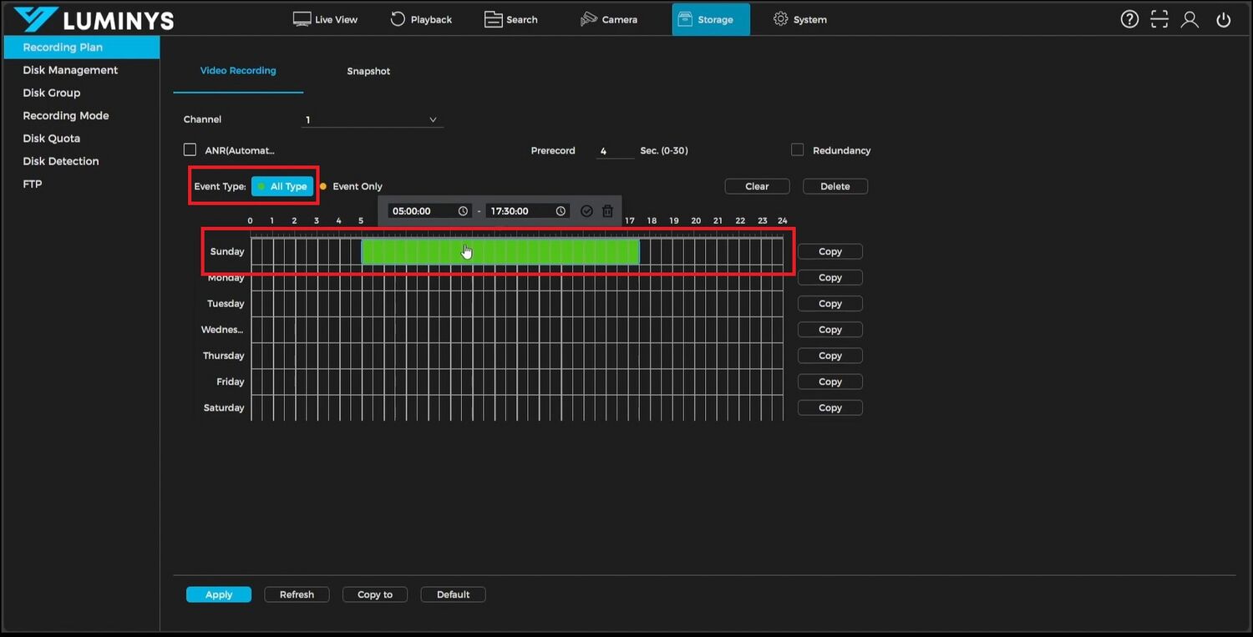
Task: Open clock picker for 17:30:00 end time
Action: tap(561, 211)
